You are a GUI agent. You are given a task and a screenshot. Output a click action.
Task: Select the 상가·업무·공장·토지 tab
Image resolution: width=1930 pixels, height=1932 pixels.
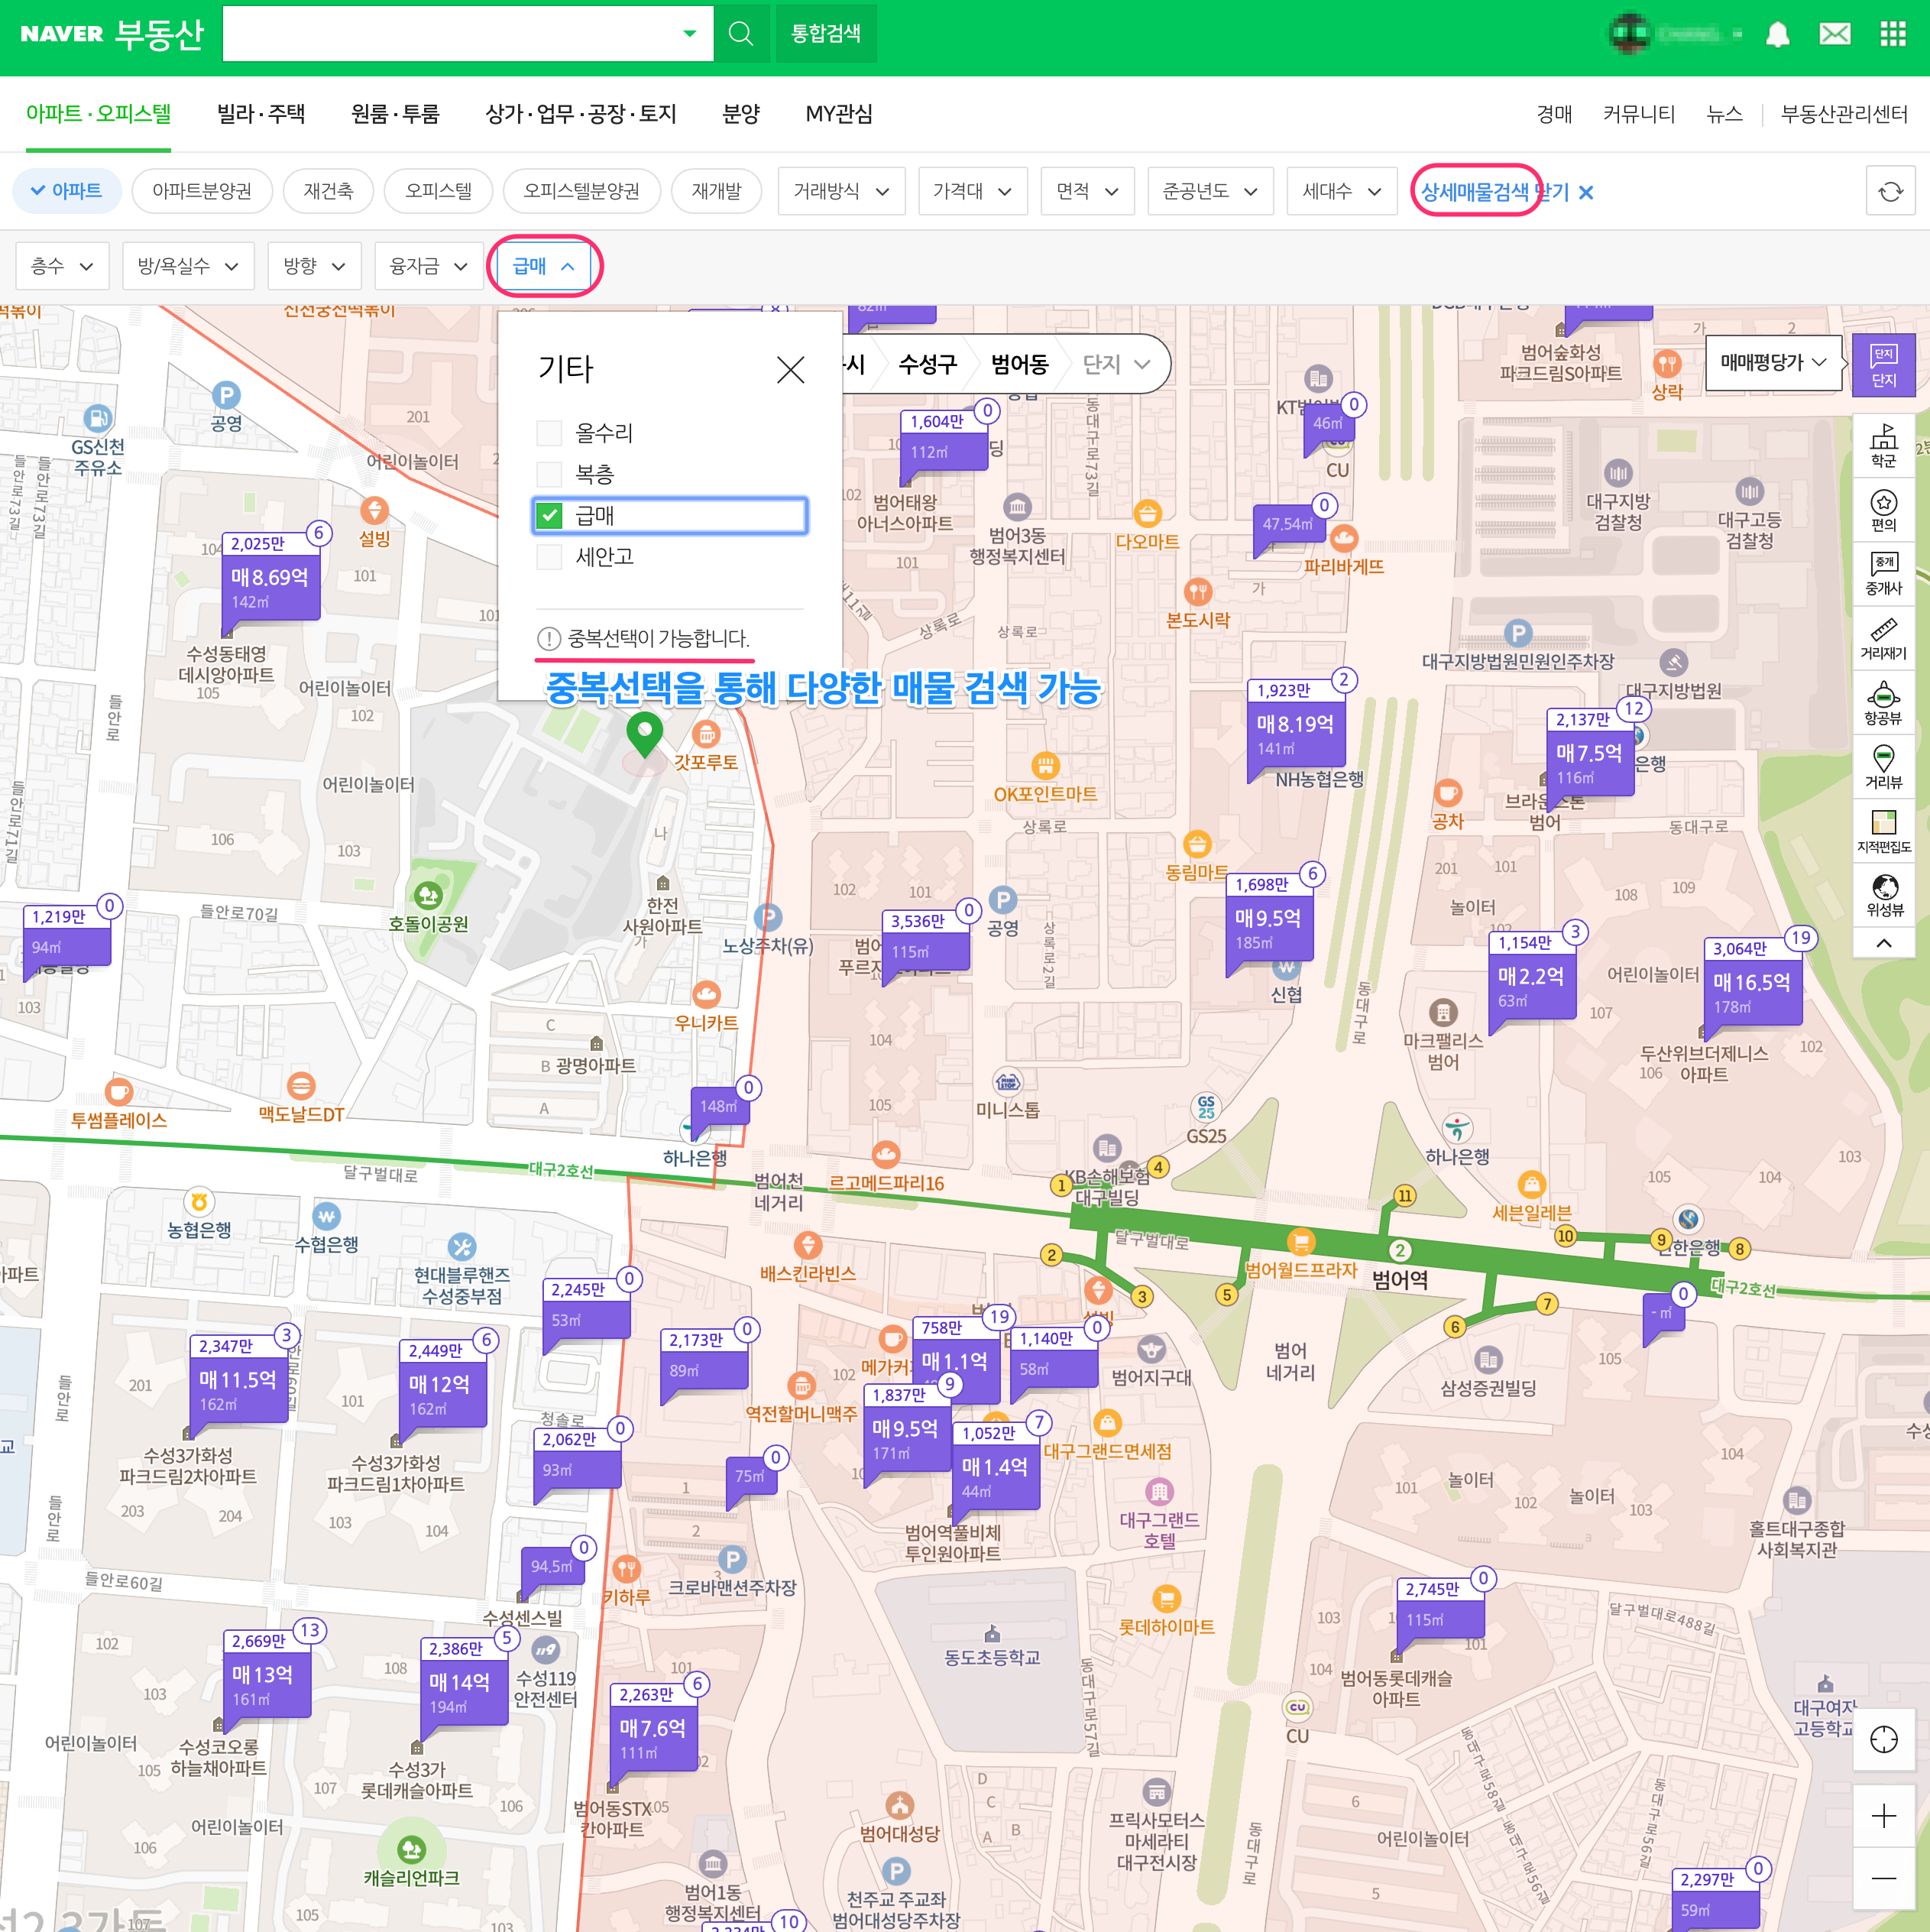coord(581,114)
